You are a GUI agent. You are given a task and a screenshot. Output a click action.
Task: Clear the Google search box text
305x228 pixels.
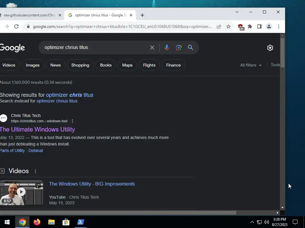(x=152, y=47)
